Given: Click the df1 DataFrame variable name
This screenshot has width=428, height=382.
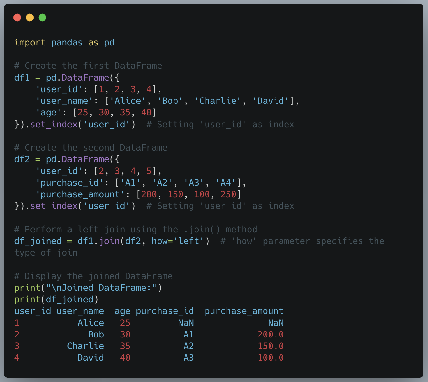Looking at the screenshot, I should 21,77.
